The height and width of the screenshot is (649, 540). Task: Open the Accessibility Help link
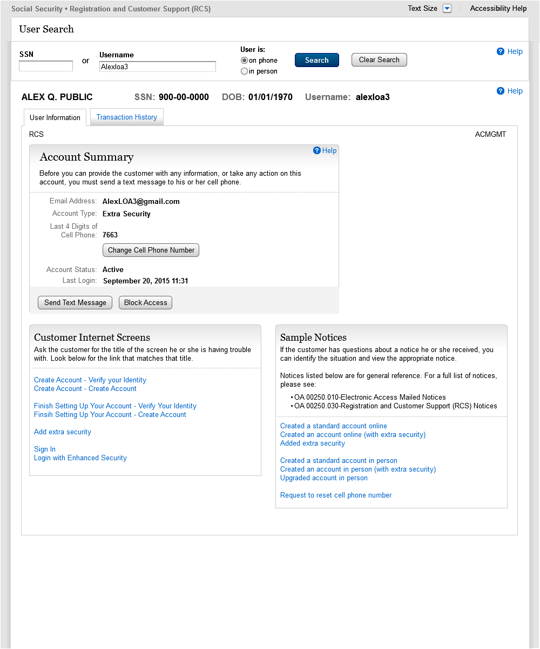(x=498, y=8)
